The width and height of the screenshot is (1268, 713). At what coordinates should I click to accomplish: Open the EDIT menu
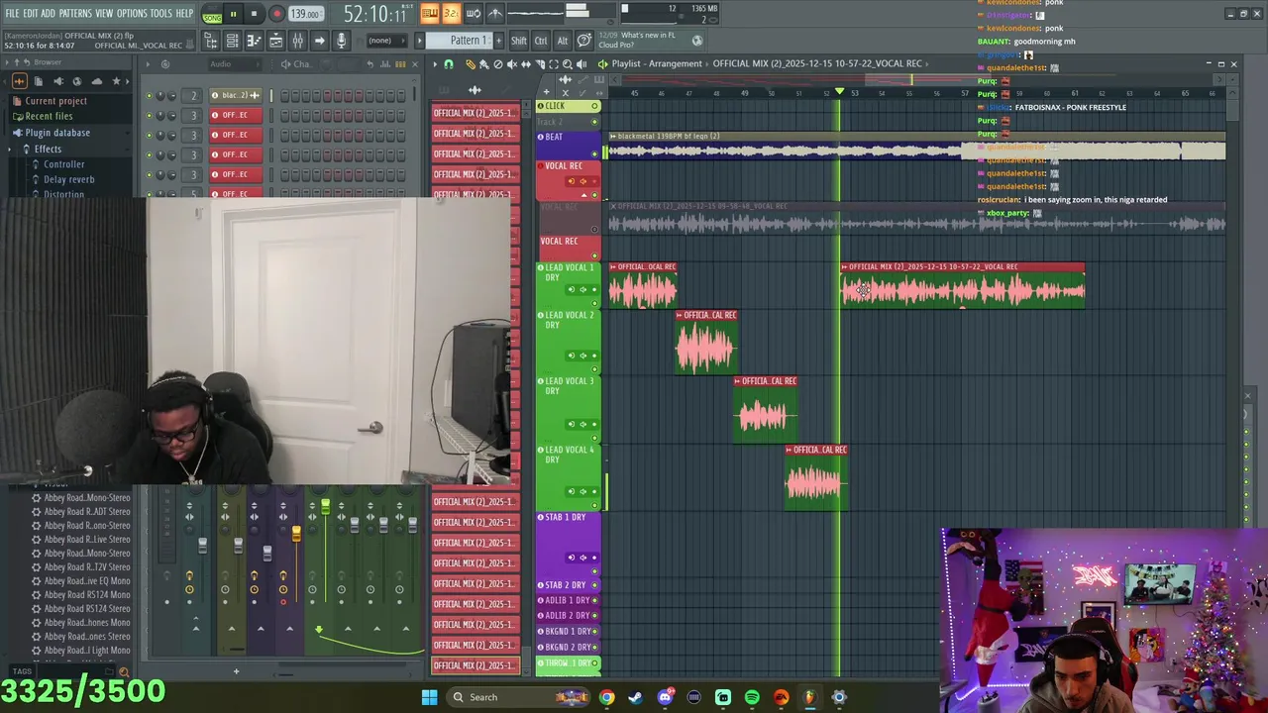(31, 14)
